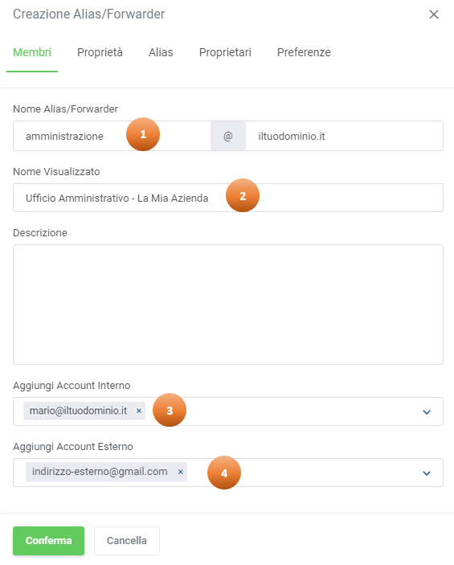
Task: Click the Cancella button
Action: coord(127,541)
